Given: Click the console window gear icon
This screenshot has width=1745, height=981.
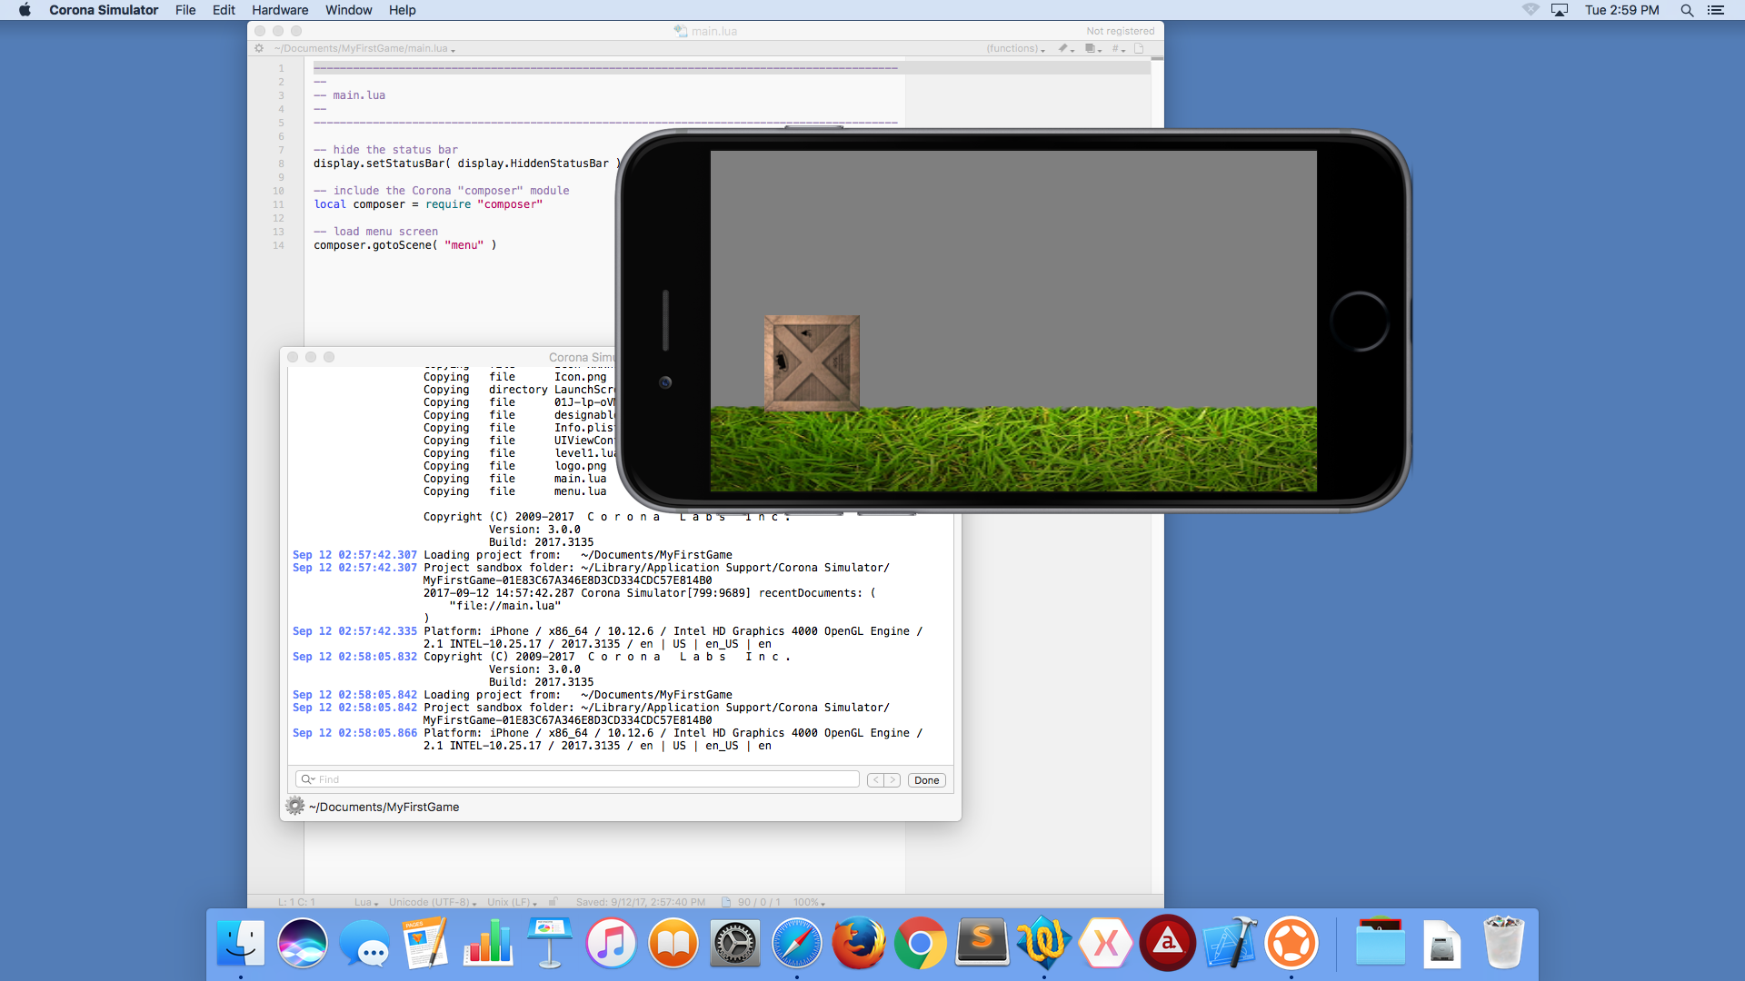Looking at the screenshot, I should coord(294,806).
